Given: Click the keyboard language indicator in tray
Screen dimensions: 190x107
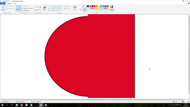Looking at the screenshot, I should click(x=180, y=105).
